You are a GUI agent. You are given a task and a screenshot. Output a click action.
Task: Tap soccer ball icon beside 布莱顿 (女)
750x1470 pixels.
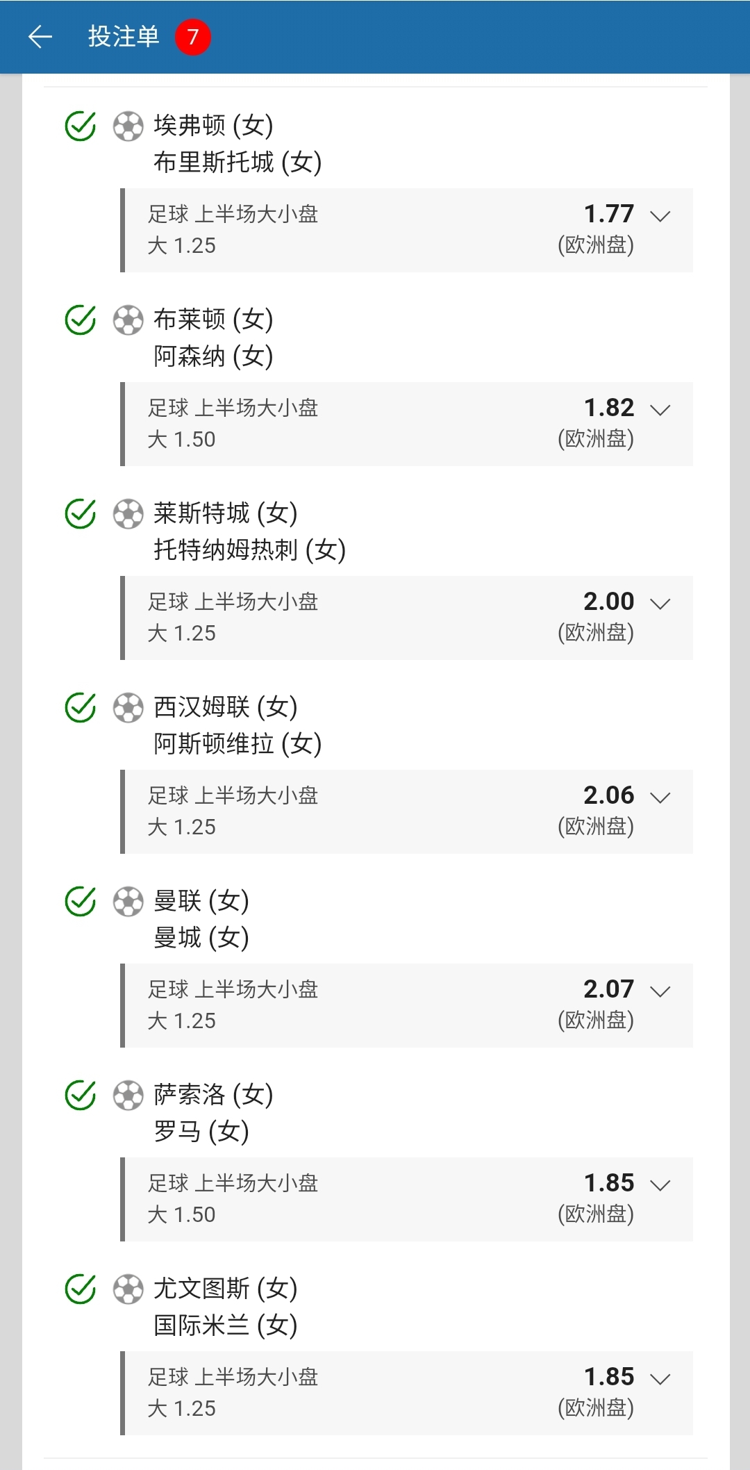pyautogui.click(x=128, y=320)
